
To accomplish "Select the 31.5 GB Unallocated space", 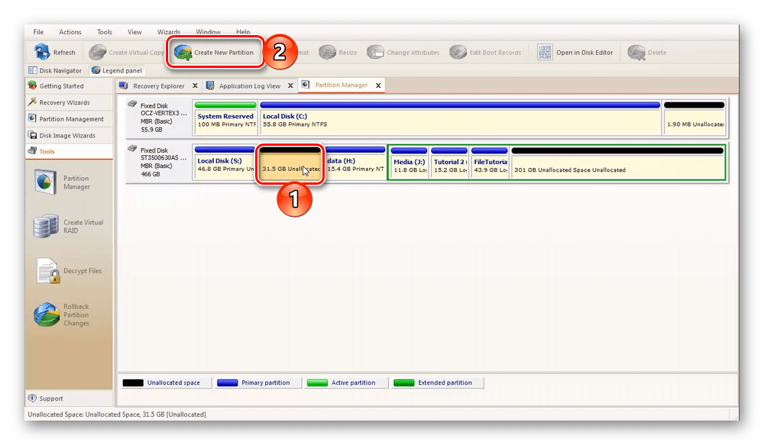I will click(x=290, y=163).
